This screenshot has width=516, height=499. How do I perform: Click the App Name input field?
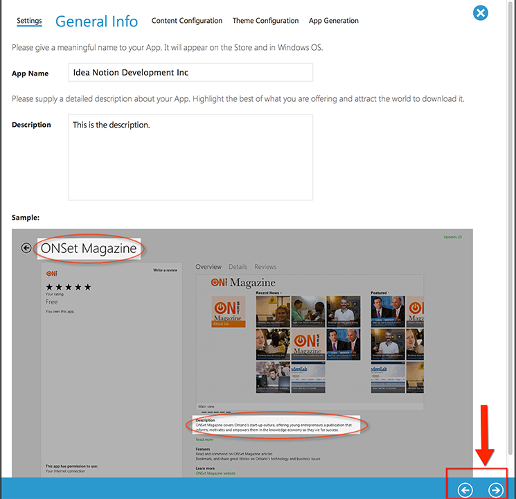tap(190, 73)
